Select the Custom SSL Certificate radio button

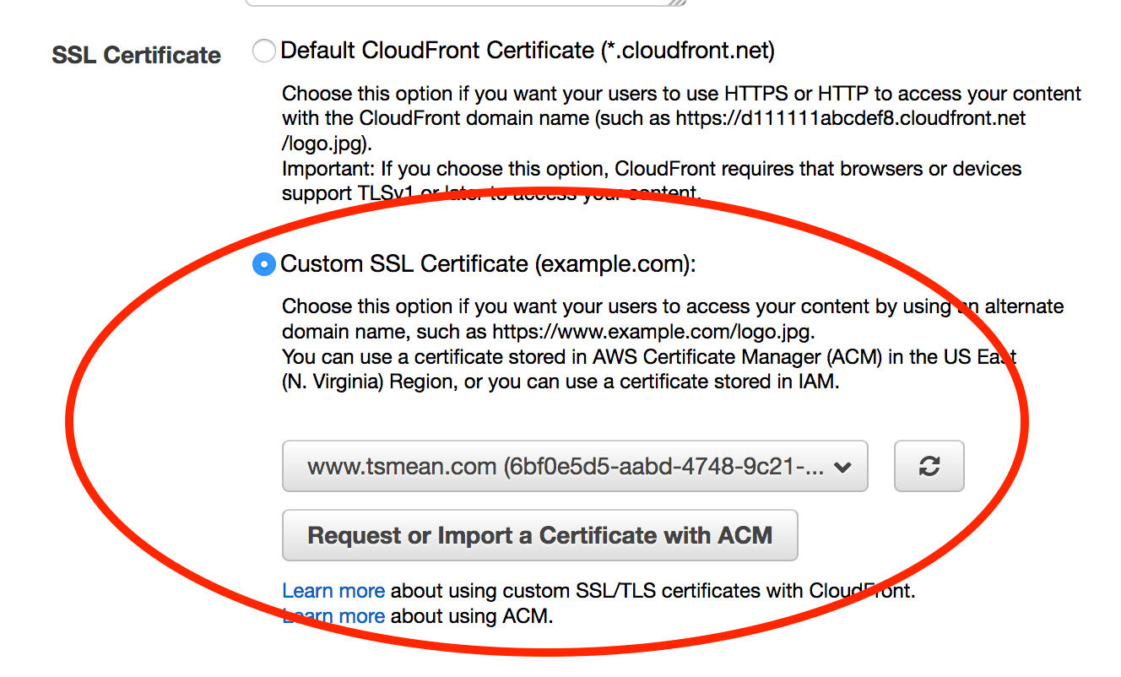[x=264, y=264]
